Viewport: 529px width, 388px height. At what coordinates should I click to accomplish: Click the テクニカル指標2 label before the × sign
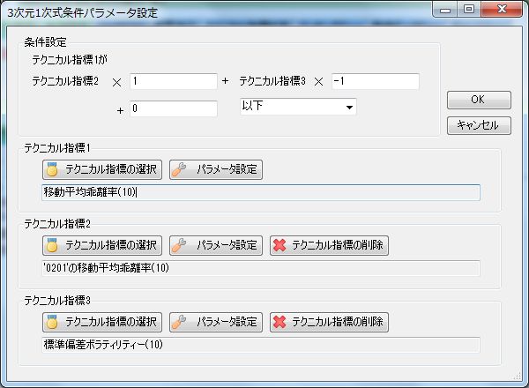click(x=65, y=81)
